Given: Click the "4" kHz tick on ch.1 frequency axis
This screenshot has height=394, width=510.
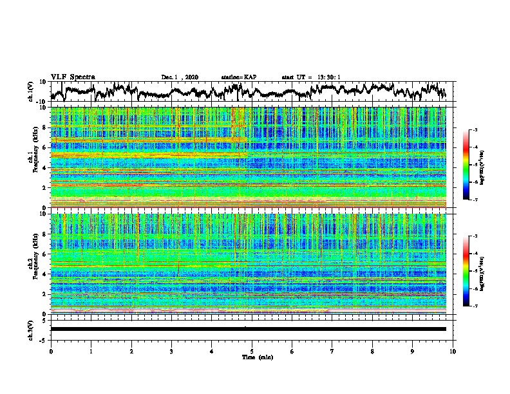Looking at the screenshot, I should pyautogui.click(x=44, y=168).
